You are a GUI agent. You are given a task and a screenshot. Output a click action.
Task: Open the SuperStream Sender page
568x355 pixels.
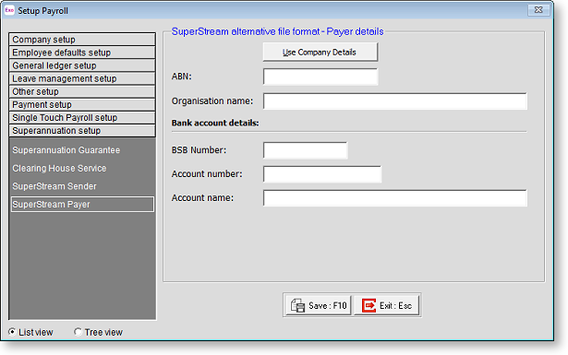pos(54,186)
